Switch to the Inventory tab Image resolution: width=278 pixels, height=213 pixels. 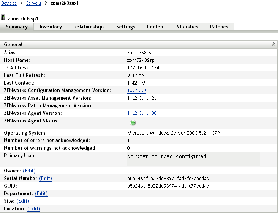(x=51, y=27)
